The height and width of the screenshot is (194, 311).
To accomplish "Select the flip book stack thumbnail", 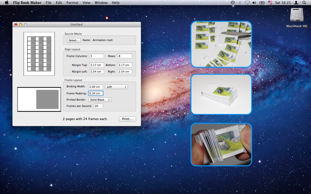I will click(221, 94).
